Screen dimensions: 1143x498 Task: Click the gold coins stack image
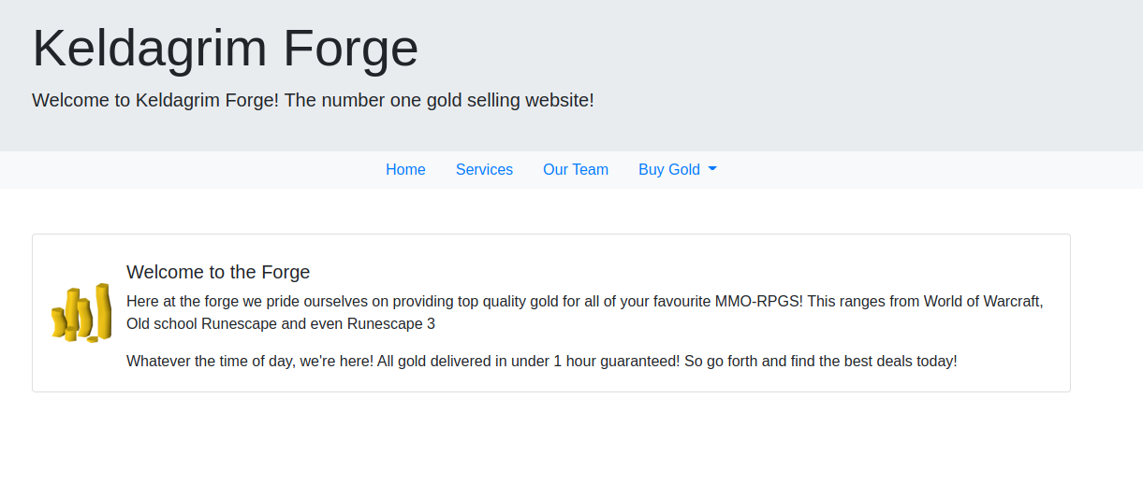pos(81,313)
